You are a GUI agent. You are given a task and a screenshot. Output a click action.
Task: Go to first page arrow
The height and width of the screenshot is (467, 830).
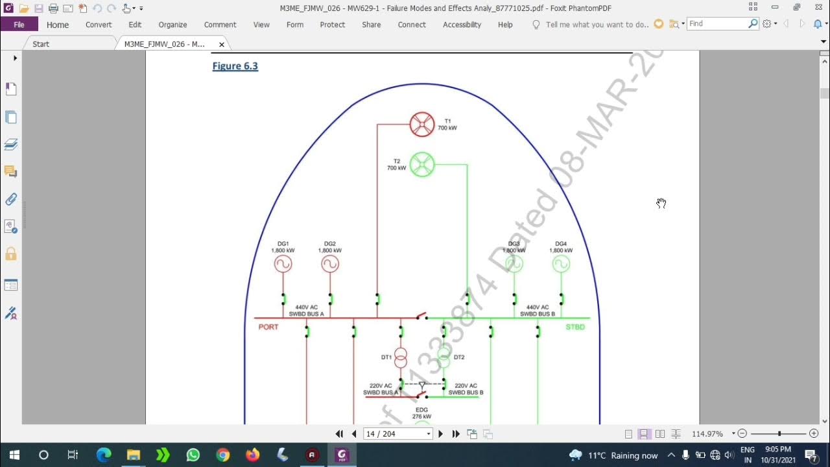point(339,434)
